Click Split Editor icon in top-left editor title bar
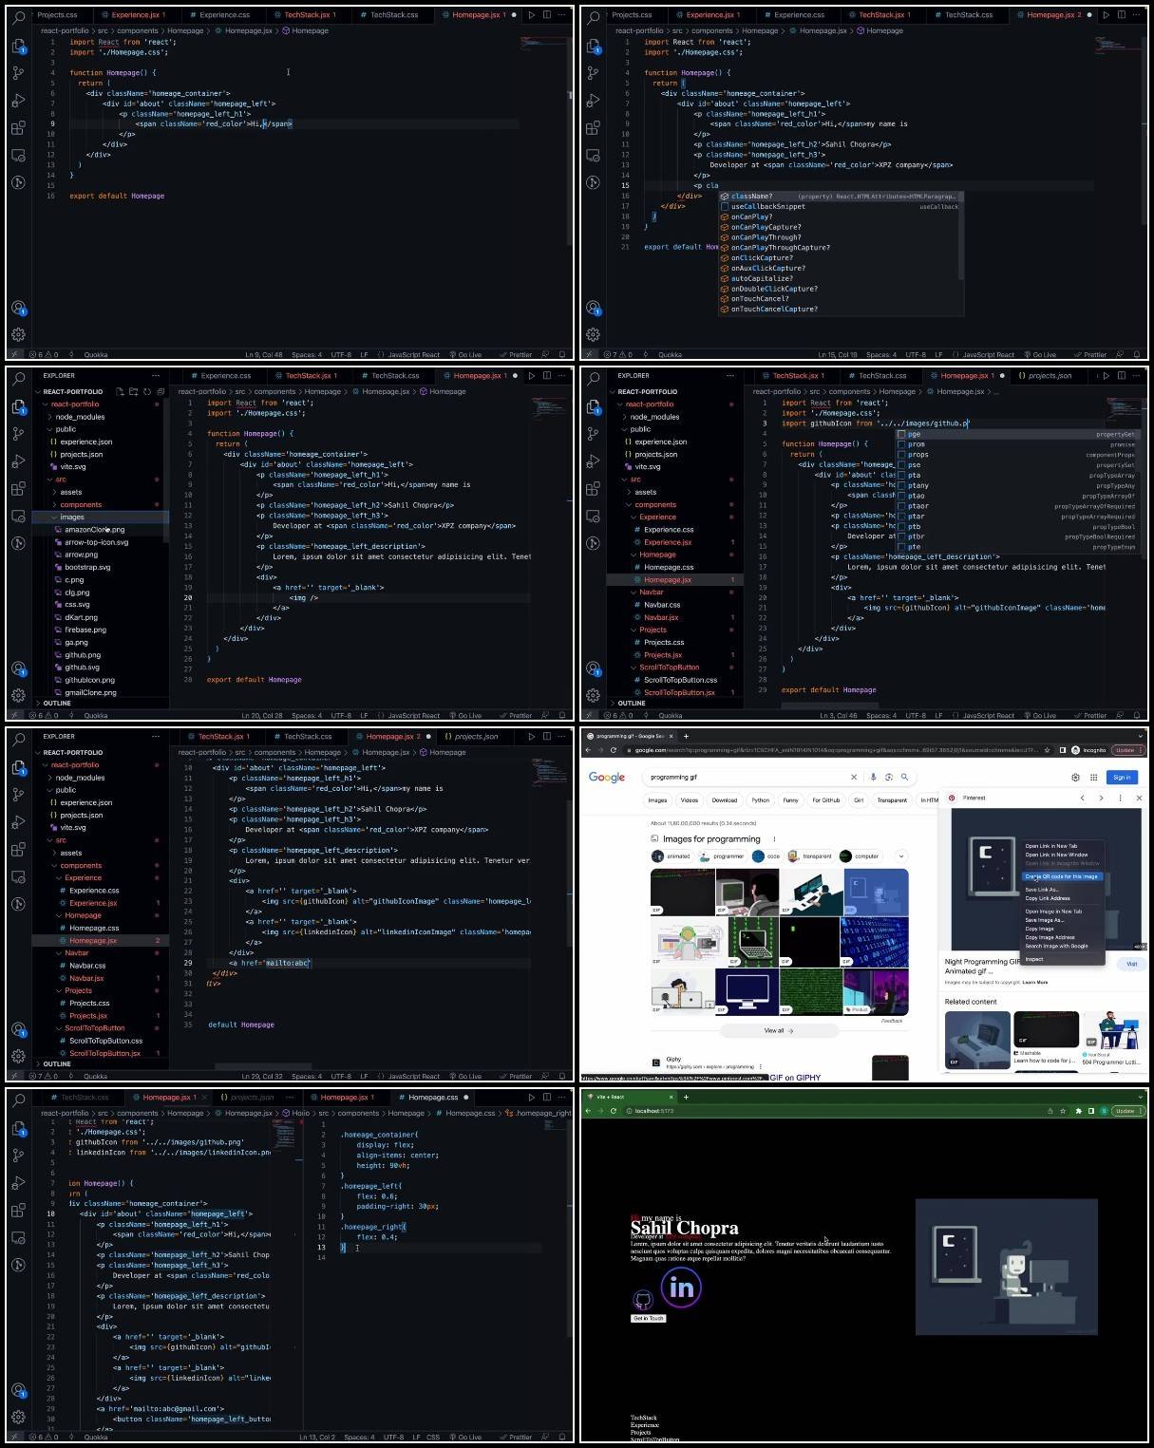Screen dimensions: 1154x1448 (x=546, y=15)
